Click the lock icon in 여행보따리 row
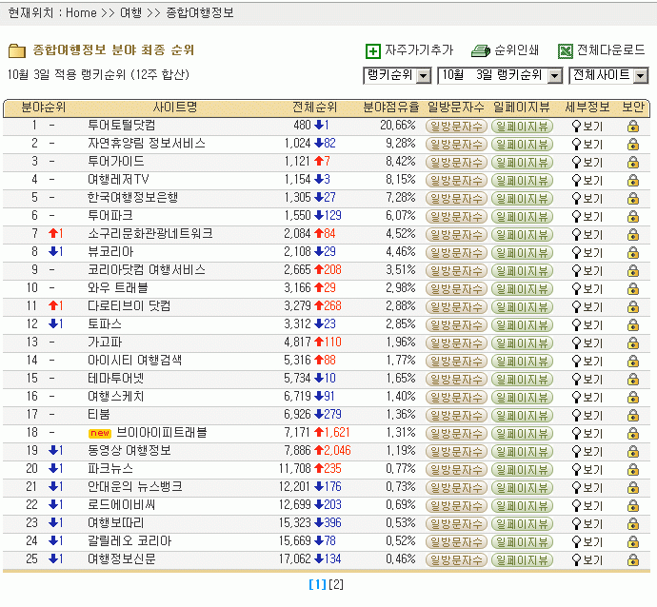This screenshot has width=657, height=607. 632,523
